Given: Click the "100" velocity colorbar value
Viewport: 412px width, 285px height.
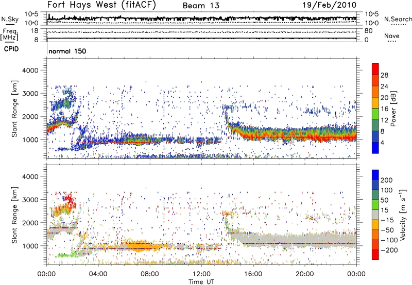Looking at the screenshot, I should tap(387, 190).
